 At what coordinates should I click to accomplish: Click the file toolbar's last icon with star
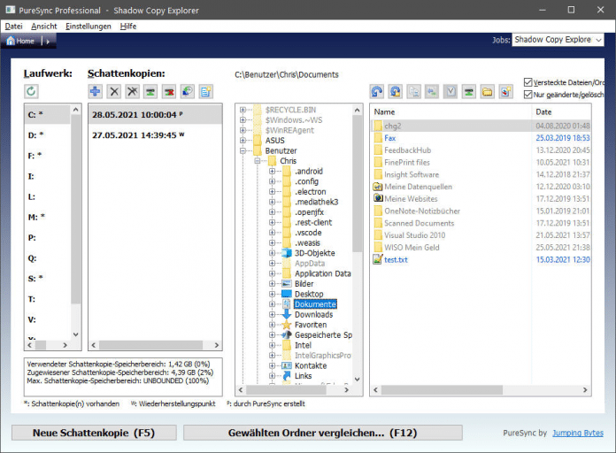click(505, 91)
